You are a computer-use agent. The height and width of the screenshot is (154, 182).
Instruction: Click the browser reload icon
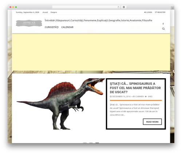(x=118, y=7)
